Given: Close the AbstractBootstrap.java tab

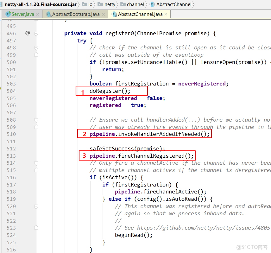Looking at the screenshot, I should tap(103, 14).
